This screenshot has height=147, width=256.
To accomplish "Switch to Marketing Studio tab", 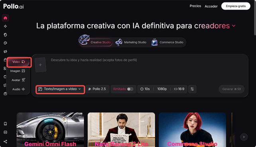I will tap(131, 42).
